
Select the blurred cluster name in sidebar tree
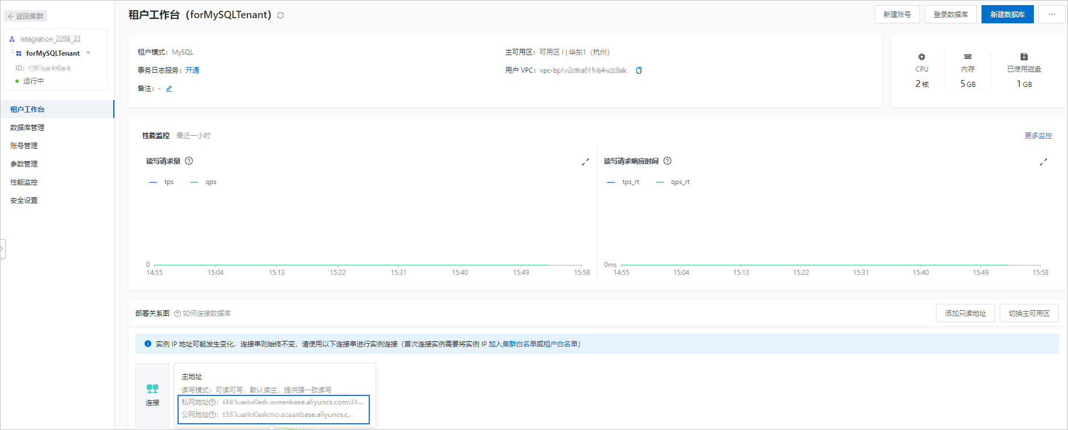tap(50, 39)
